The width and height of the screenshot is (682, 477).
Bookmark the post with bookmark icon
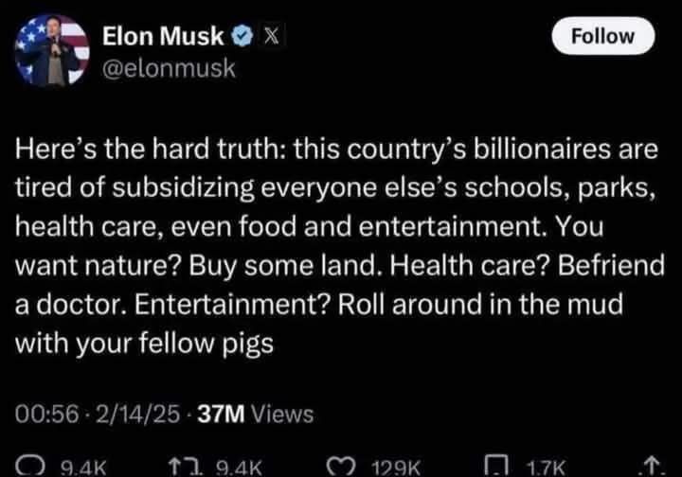pos(496,467)
